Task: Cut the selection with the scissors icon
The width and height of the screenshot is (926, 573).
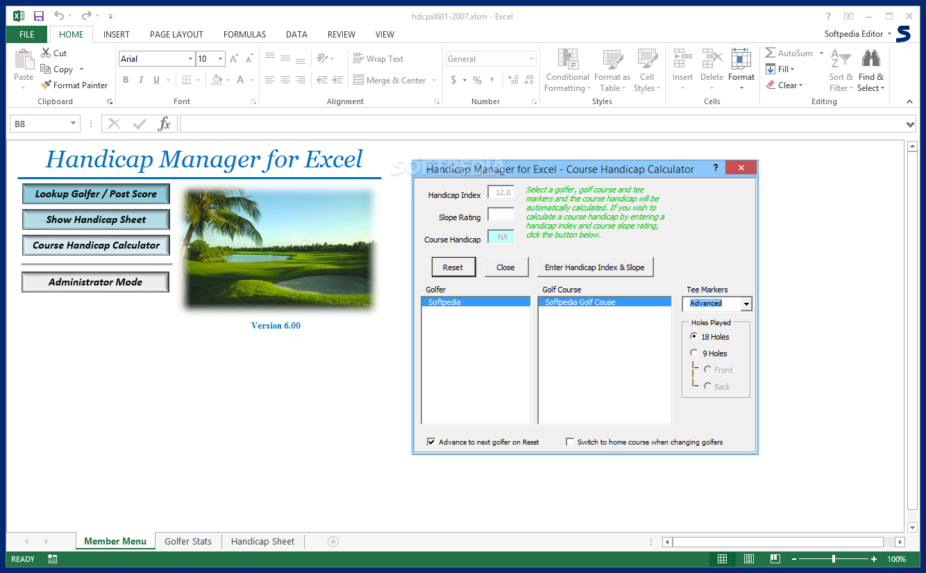Action: (46, 53)
